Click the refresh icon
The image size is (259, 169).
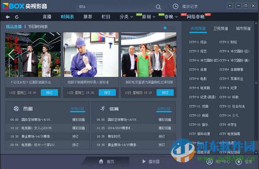[17, 17]
